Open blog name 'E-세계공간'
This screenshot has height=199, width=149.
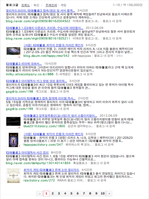[x=63, y=74]
